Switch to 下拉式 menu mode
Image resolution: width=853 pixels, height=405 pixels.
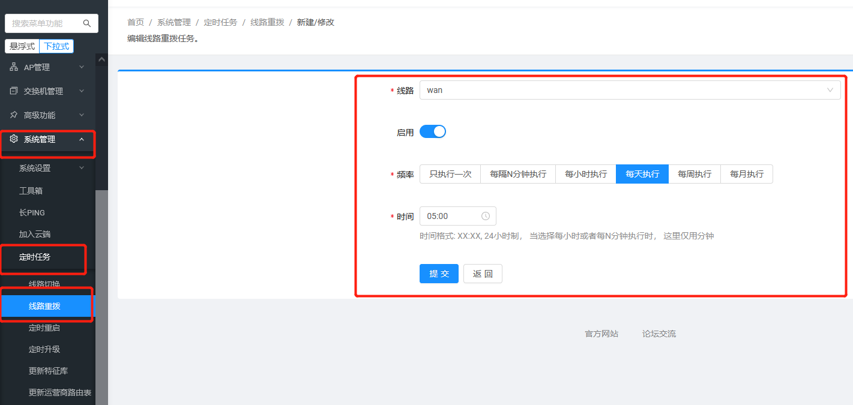[x=56, y=46]
